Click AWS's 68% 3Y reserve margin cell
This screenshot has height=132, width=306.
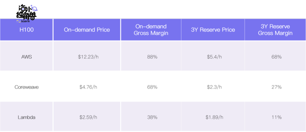[x=275, y=57]
